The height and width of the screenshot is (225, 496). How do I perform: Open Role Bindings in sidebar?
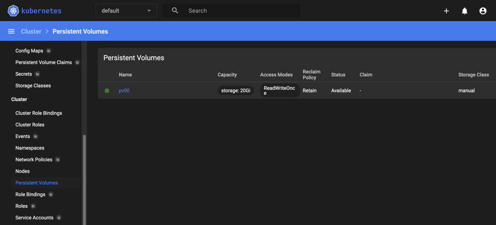point(30,194)
